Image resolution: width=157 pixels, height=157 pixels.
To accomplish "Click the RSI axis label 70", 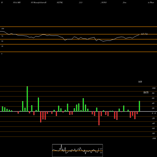I will 2,36.
